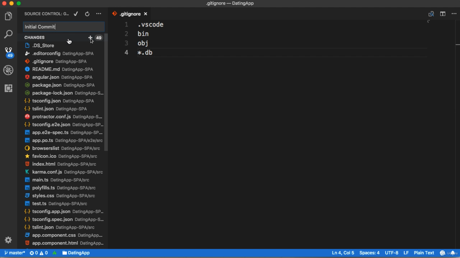Viewport: 460px width, 258px height.
Task: Open .editorconfig in changes list
Action: [63, 53]
